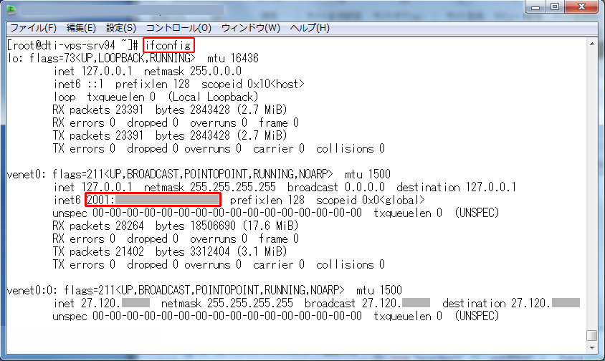605x361 pixels.
Task: Open the ウィンドウ(W) menu
Action: 250,28
